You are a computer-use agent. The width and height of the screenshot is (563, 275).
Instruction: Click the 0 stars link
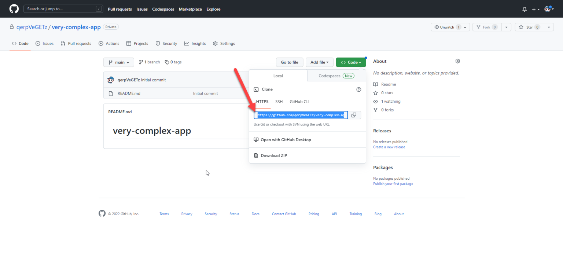pos(383,93)
